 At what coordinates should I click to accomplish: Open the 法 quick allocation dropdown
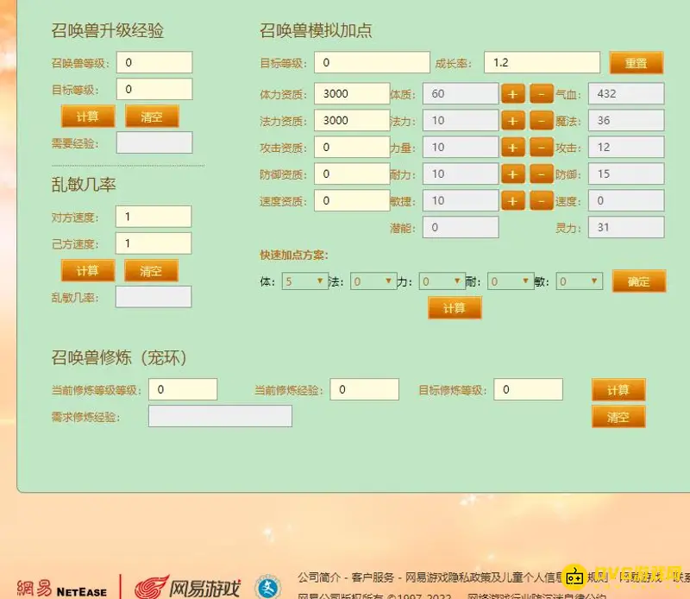(x=373, y=281)
